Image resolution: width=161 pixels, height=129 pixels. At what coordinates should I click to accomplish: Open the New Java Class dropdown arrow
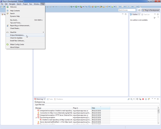tap(98, 7)
